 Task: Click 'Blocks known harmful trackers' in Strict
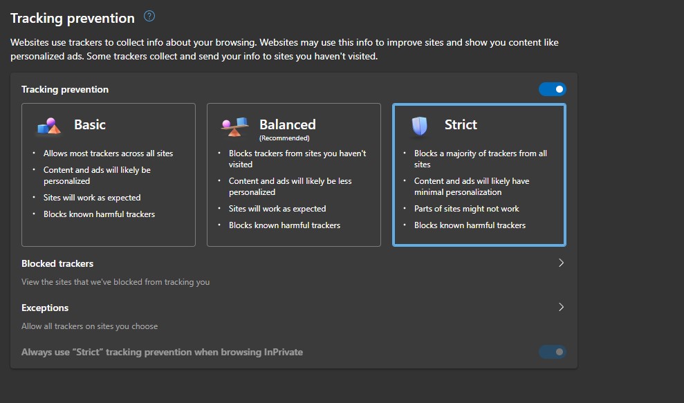pos(470,225)
